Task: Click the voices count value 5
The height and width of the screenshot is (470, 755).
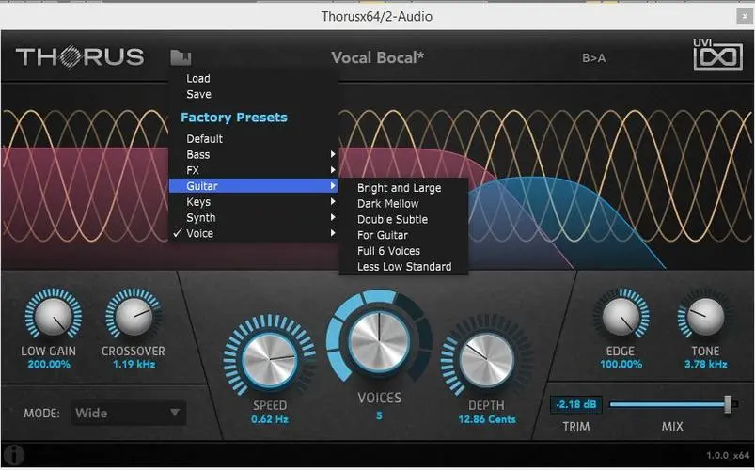Action: coord(380,415)
